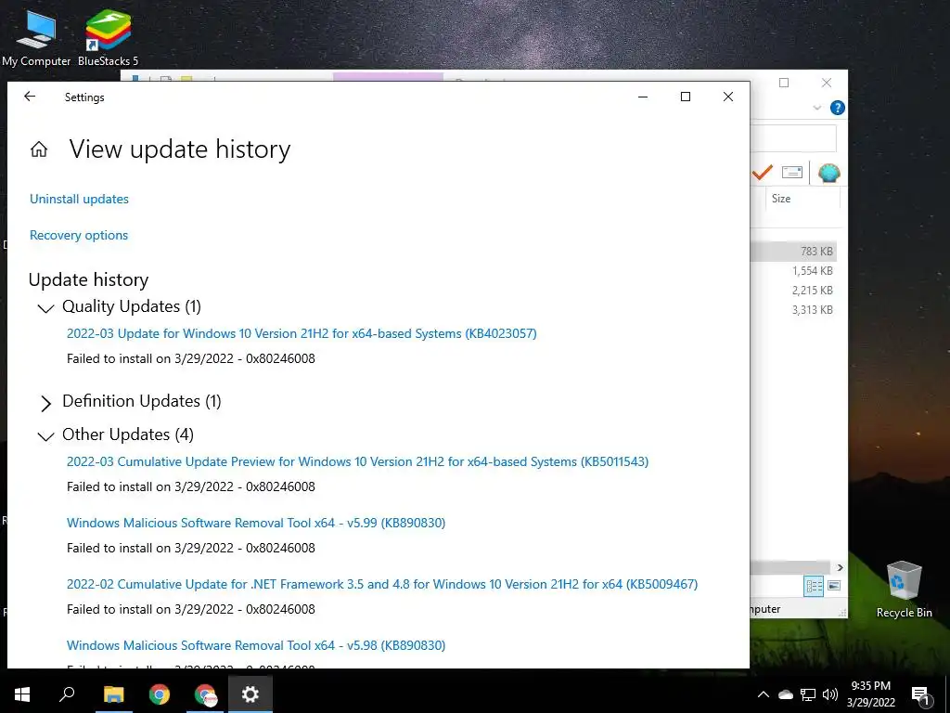This screenshot has width=950, height=713.
Task: Open the network tray icon
Action: click(x=808, y=694)
